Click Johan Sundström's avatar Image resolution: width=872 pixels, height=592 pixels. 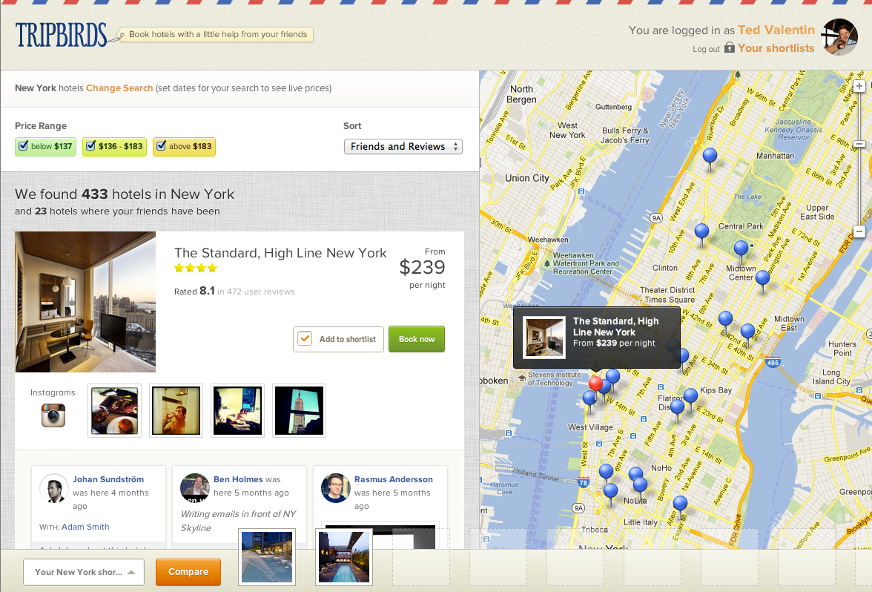(54, 488)
